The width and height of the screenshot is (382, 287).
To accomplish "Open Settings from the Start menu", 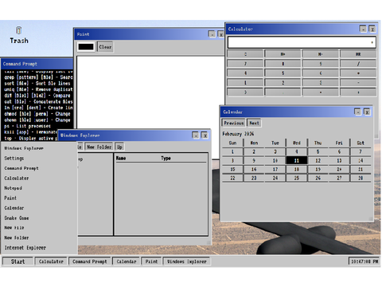I will point(14,159).
